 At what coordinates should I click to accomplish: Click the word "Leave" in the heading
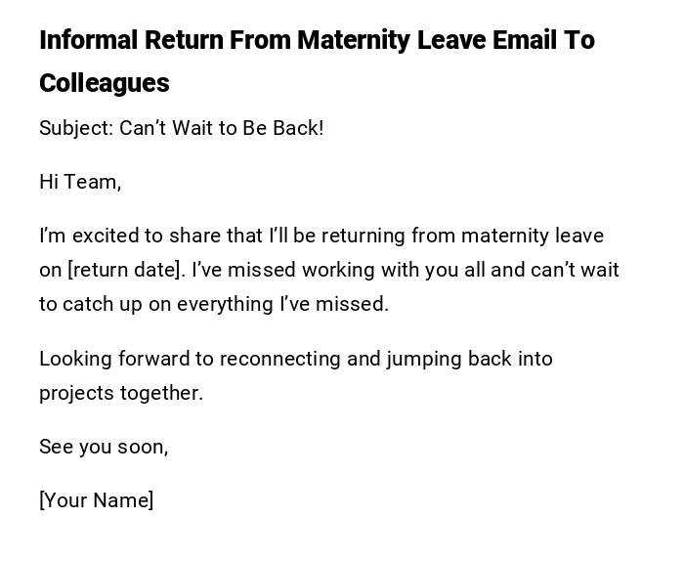pos(451,40)
